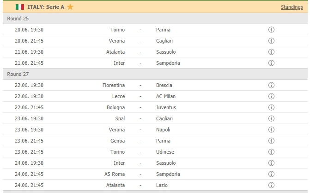Show info for AS Roma vs Sampdoria
The height and width of the screenshot is (193, 310).
tap(271, 174)
